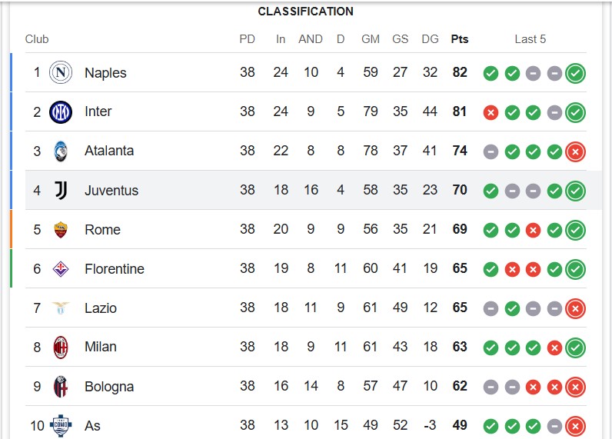Click the Milan club crest icon
The height and width of the screenshot is (439, 612).
61,347
